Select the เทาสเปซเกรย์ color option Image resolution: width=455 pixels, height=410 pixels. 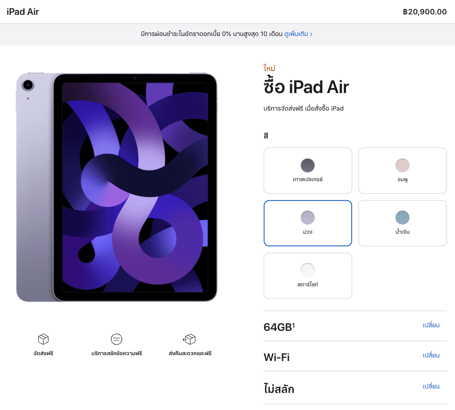point(308,170)
